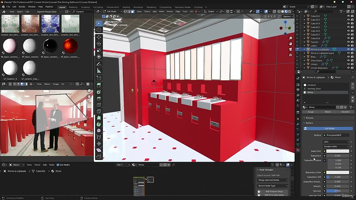Viewport: 356px width, 200px height.
Task: Choose the Inset Faces tool
Action: point(99,92)
